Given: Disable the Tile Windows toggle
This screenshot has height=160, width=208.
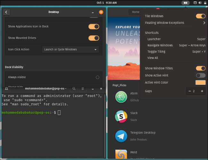Looking at the screenshot, I should click(201, 16).
